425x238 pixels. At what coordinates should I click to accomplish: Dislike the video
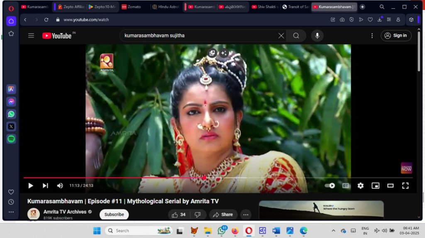(x=198, y=214)
